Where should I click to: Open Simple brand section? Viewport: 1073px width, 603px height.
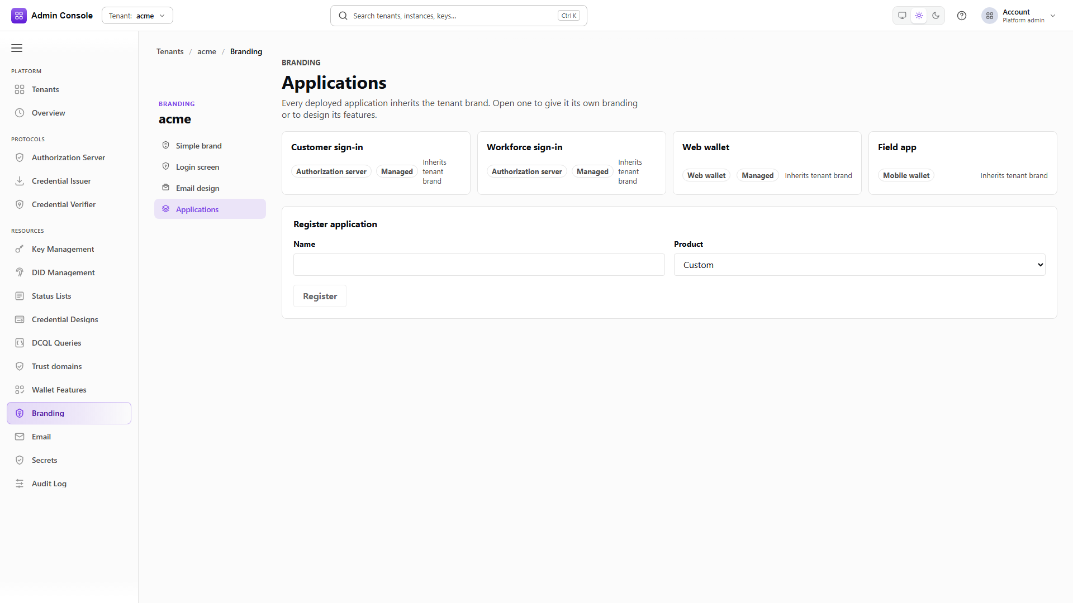tap(210, 146)
